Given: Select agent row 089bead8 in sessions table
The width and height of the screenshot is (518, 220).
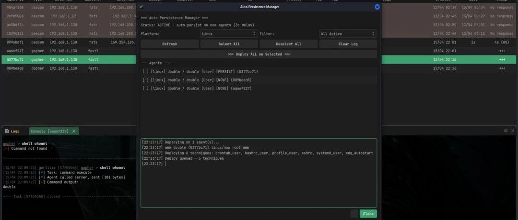Looking at the screenshot, I should click(x=70, y=68).
